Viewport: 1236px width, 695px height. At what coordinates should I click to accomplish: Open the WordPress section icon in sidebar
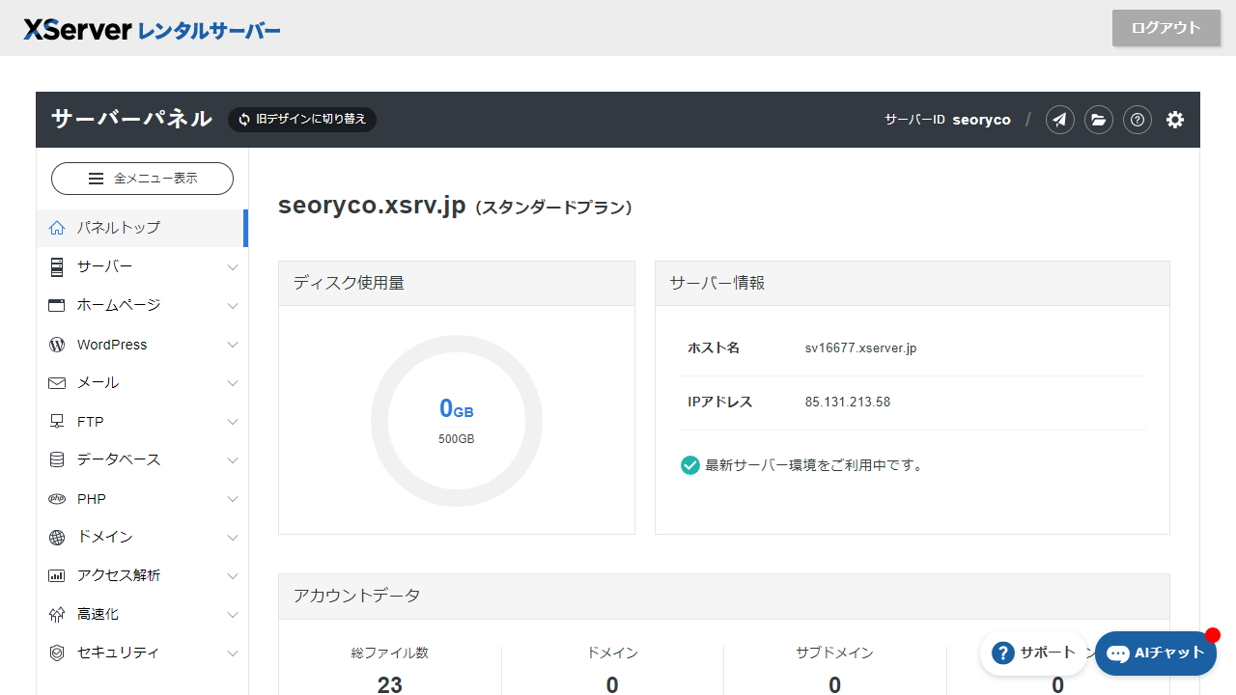56,344
